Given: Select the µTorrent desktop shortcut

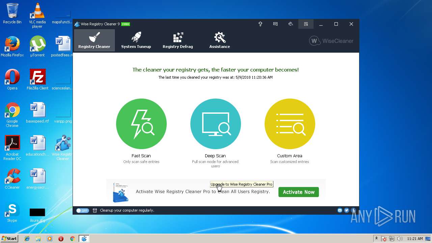Looking at the screenshot, I should point(37,46).
